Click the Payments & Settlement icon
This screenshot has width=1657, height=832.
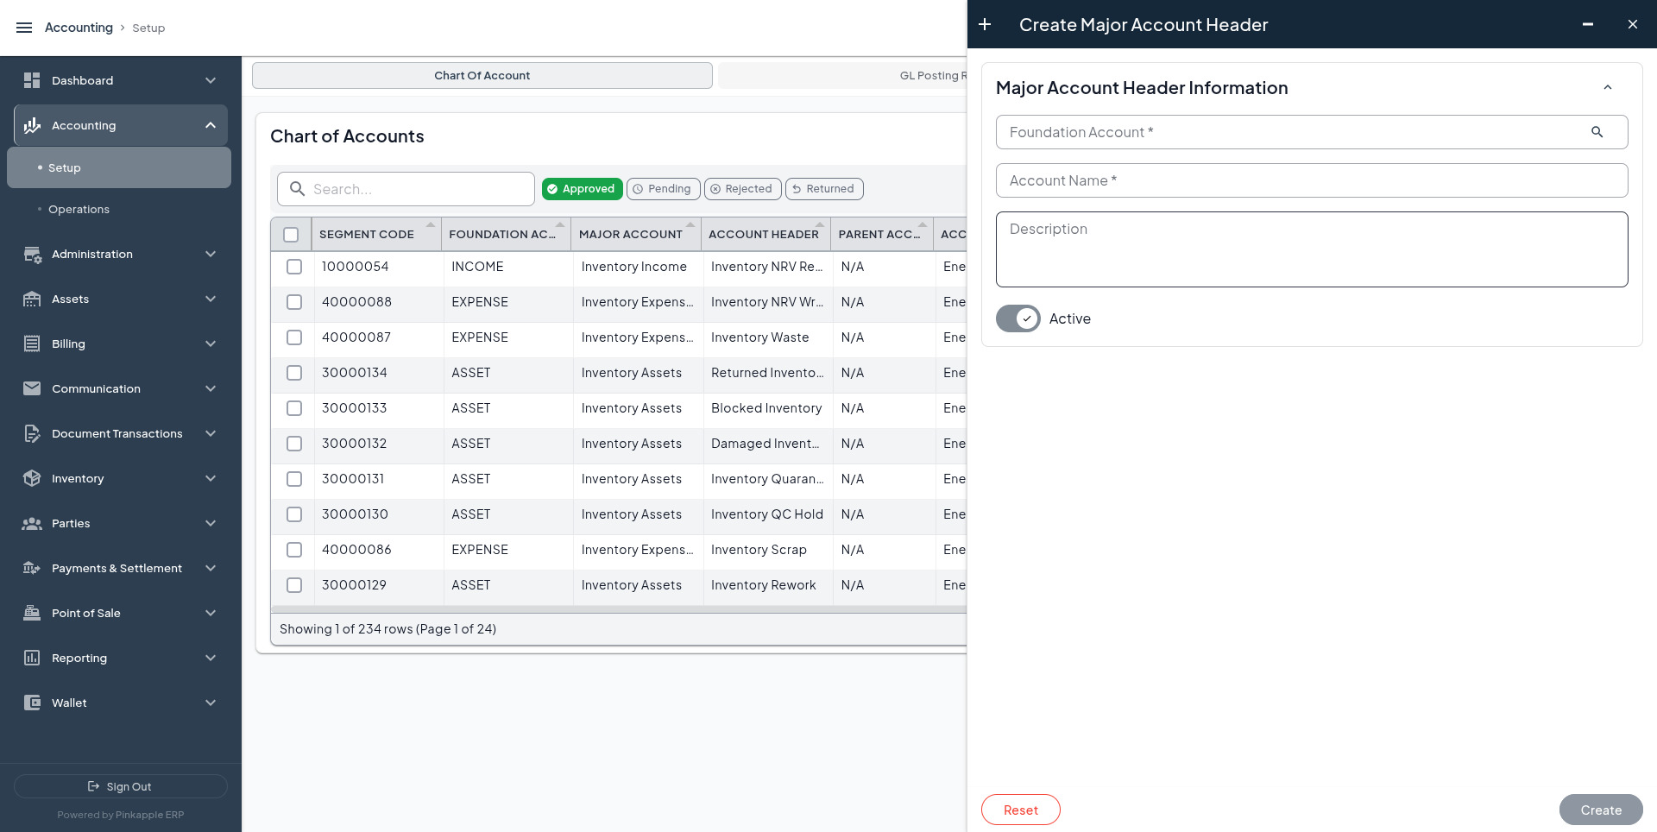coord(32,568)
